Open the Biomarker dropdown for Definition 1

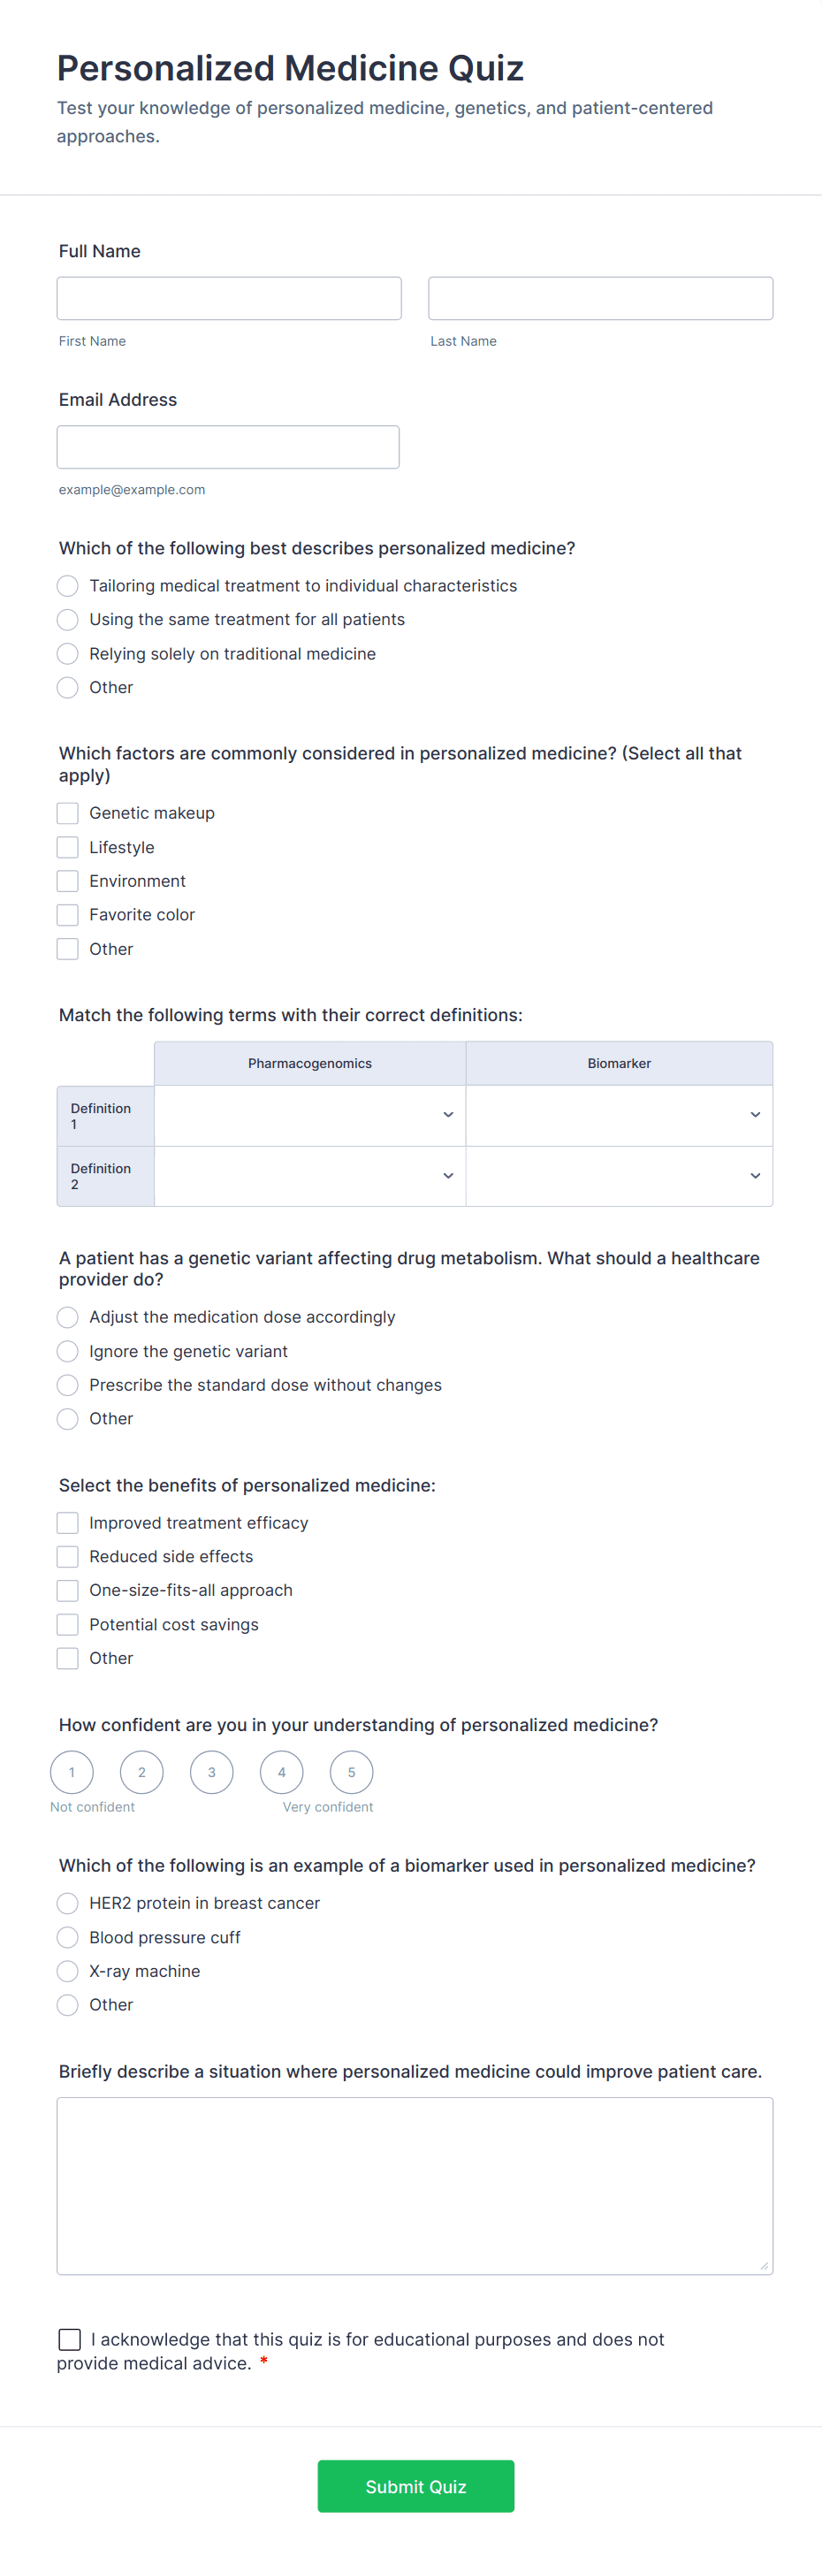click(619, 1114)
